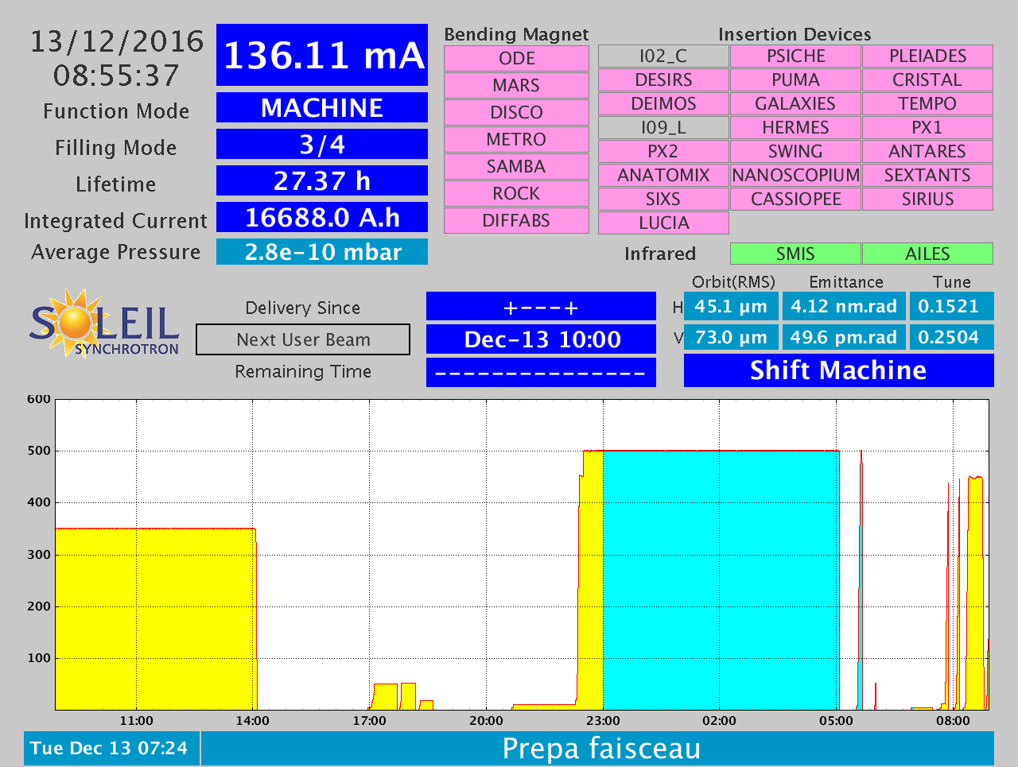
Task: Click the PLEIADES beamline box
Action: click(x=927, y=56)
